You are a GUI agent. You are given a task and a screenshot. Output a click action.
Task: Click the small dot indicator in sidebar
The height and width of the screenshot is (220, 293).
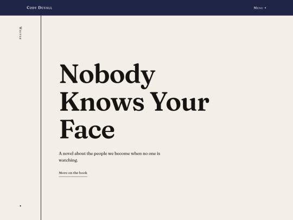(21, 206)
